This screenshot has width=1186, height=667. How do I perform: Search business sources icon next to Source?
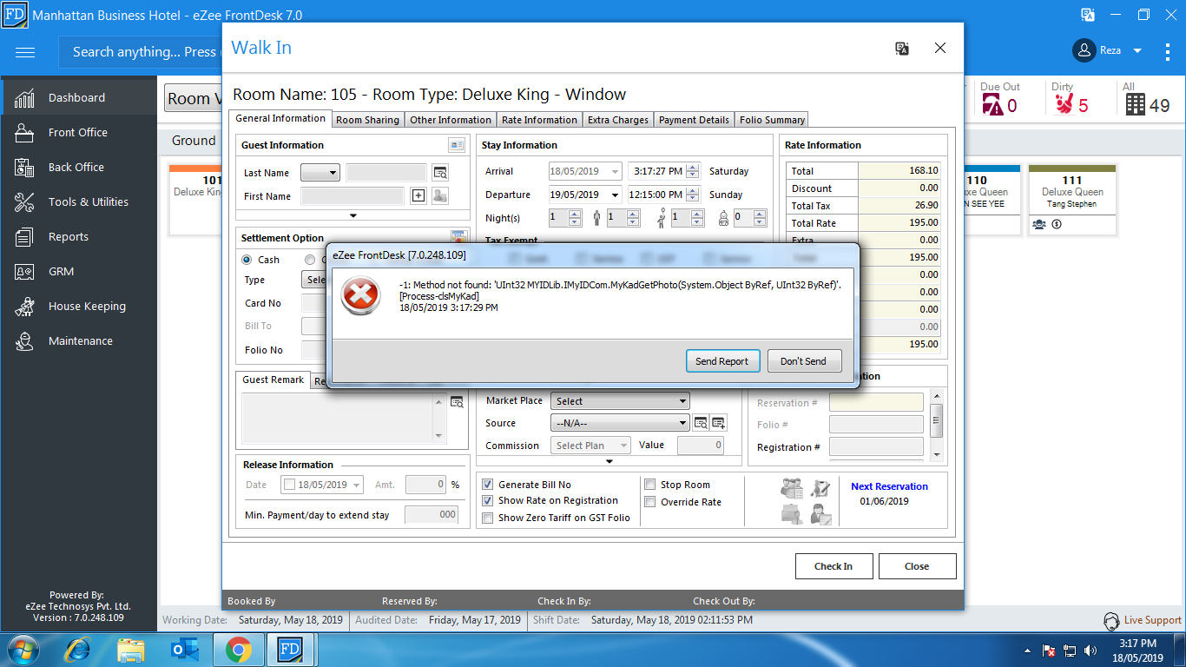click(701, 423)
